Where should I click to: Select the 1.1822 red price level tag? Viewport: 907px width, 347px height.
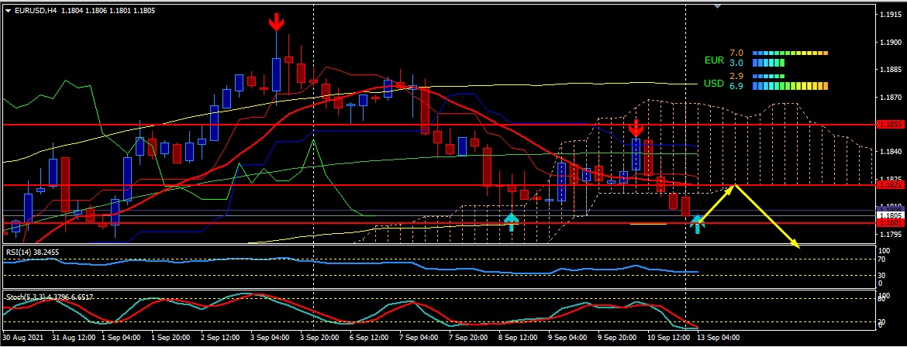(889, 185)
